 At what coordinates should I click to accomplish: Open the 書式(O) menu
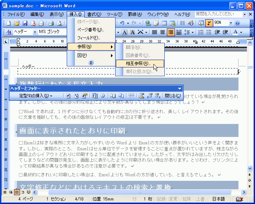pyautogui.click(x=94, y=14)
